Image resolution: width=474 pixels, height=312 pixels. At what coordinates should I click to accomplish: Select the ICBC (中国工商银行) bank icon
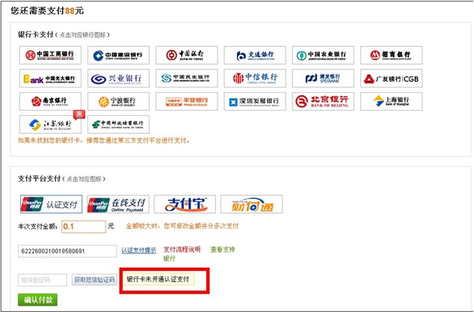point(49,55)
